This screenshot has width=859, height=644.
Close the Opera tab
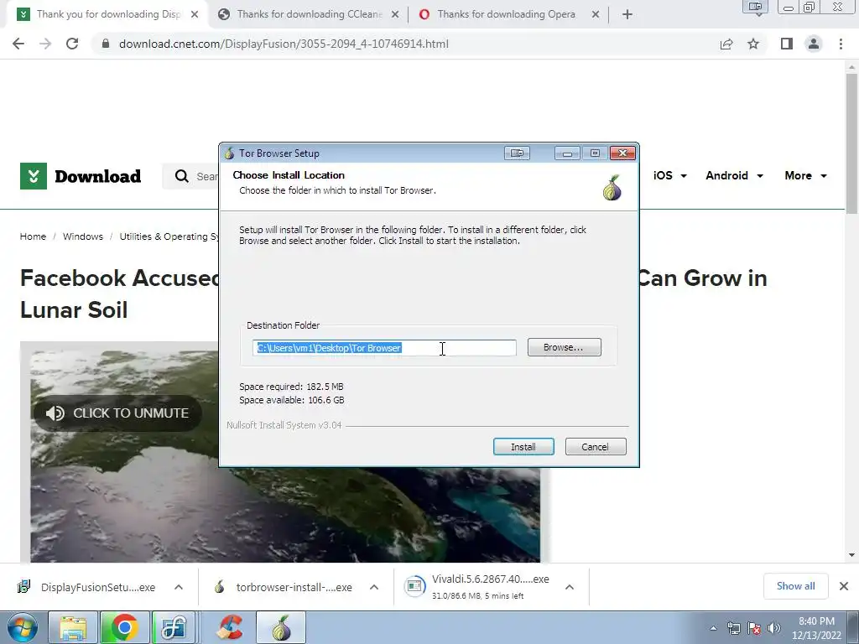pos(596,15)
